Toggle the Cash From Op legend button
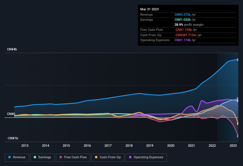Image resolution: width=243 pixels, height=166 pixels. [108, 157]
